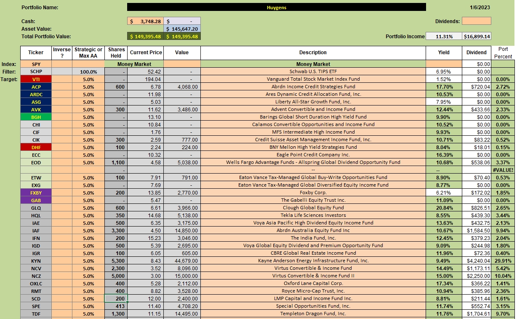
Task: Select the Portfolio Income amount $16,899.14
Action: [477, 37]
